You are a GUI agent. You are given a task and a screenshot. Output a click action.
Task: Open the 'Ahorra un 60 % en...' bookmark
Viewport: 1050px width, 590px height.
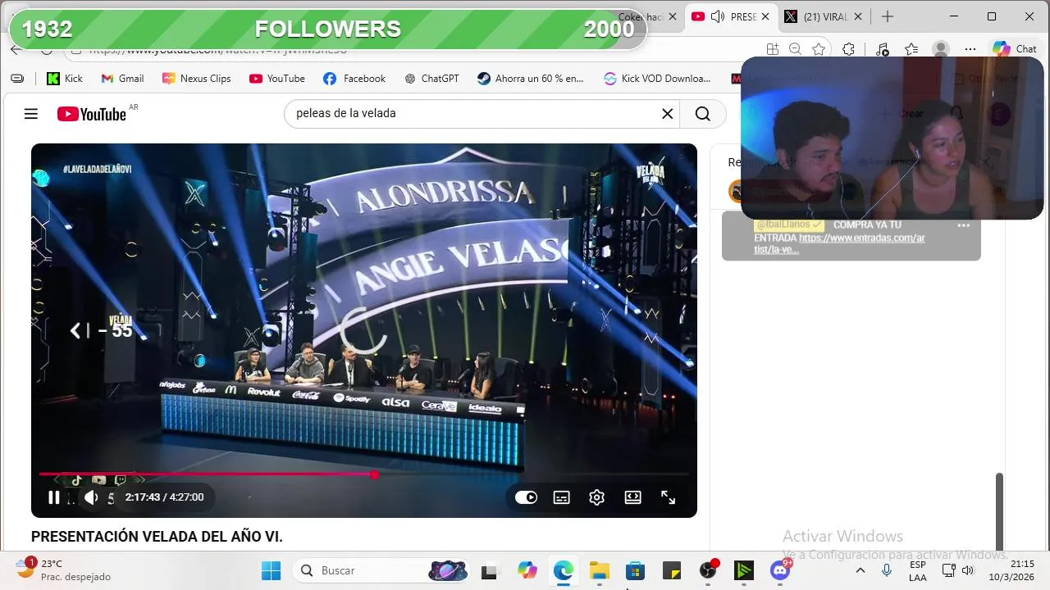pos(531,79)
